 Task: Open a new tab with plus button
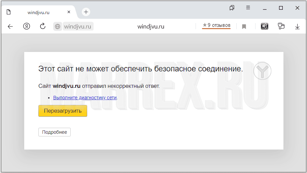[x=86, y=12]
